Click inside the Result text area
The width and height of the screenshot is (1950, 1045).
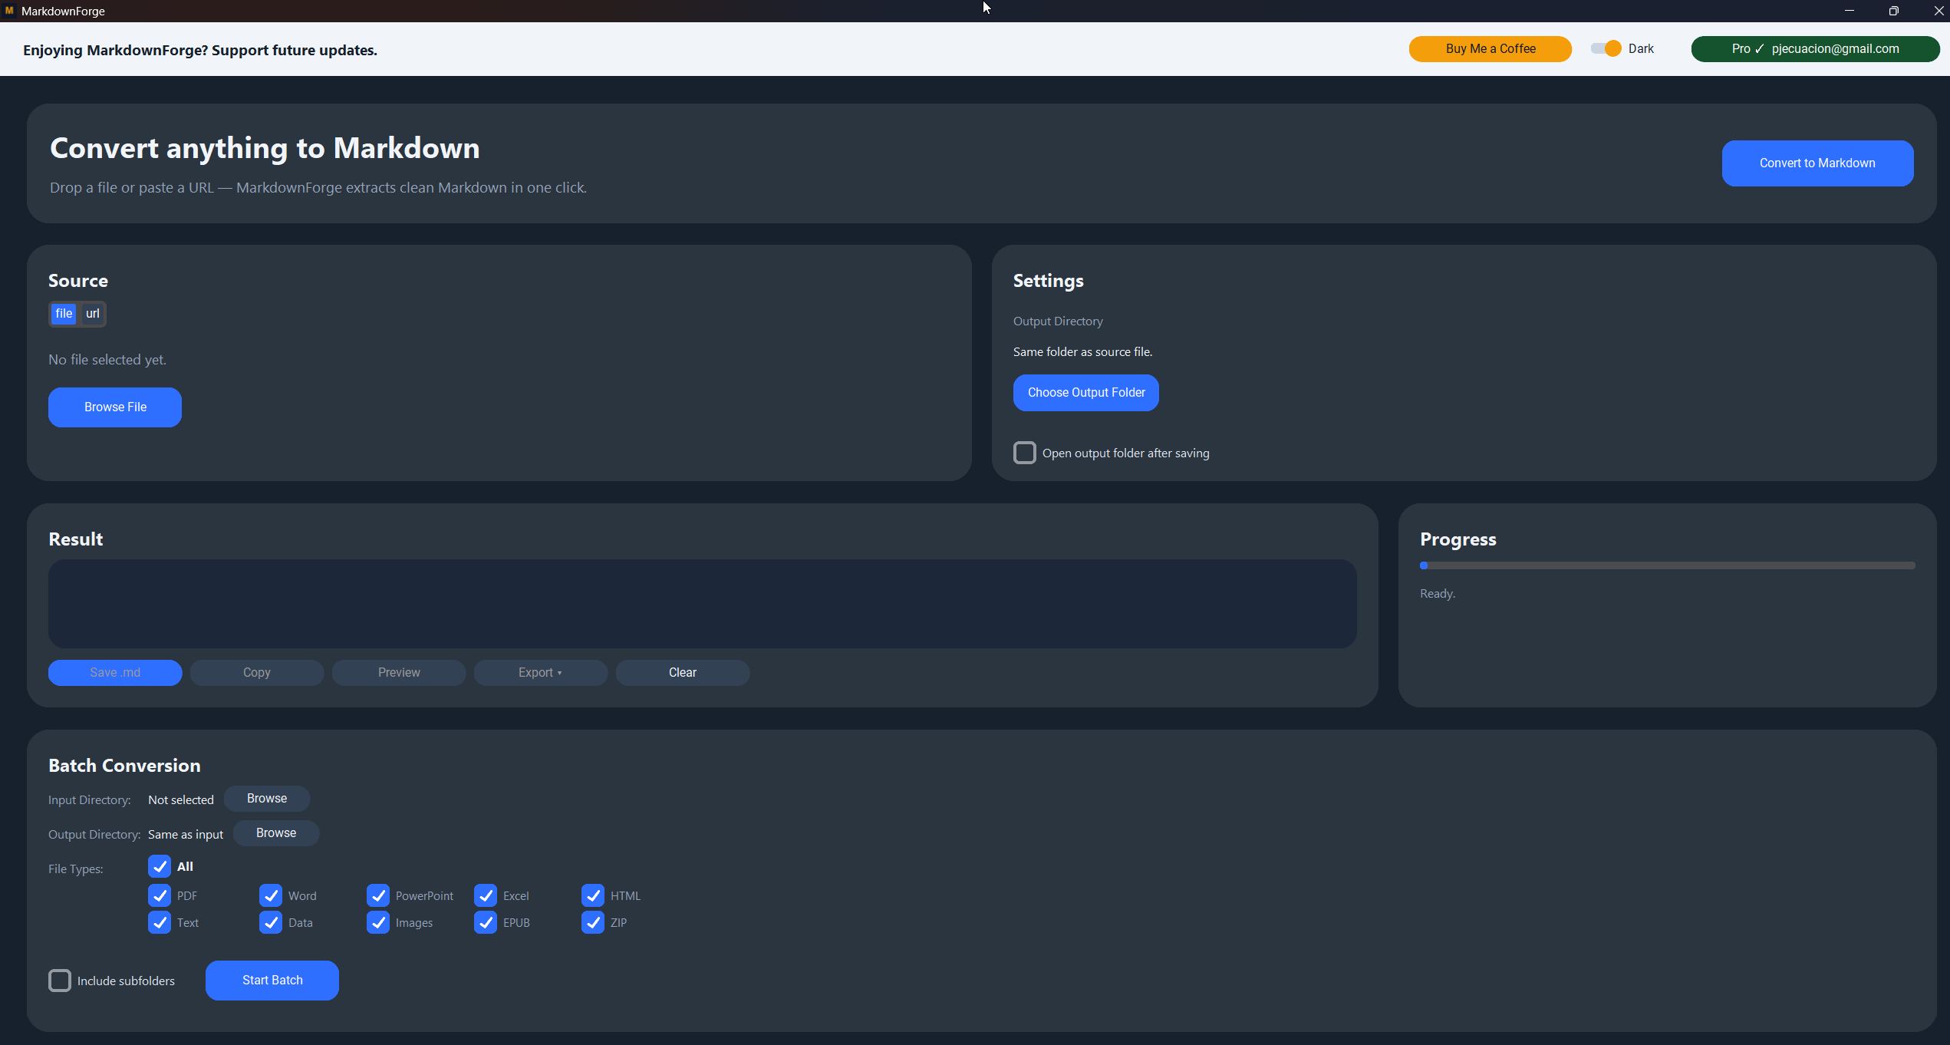tap(702, 604)
